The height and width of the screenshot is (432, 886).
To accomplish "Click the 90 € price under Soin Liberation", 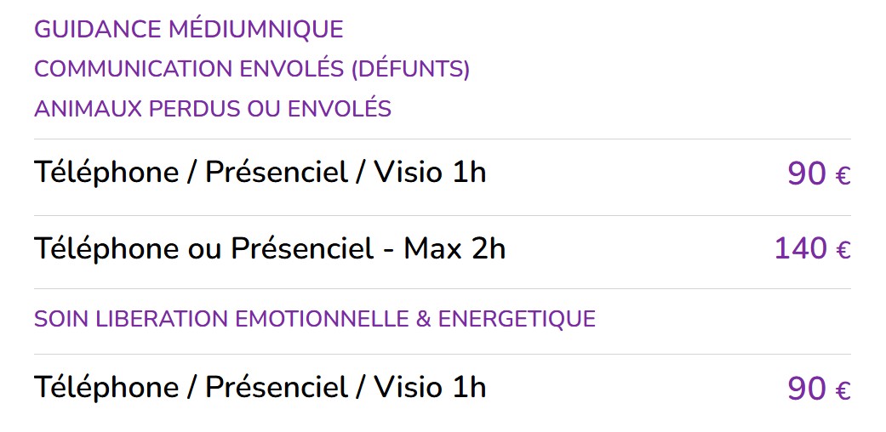I will [x=820, y=389].
